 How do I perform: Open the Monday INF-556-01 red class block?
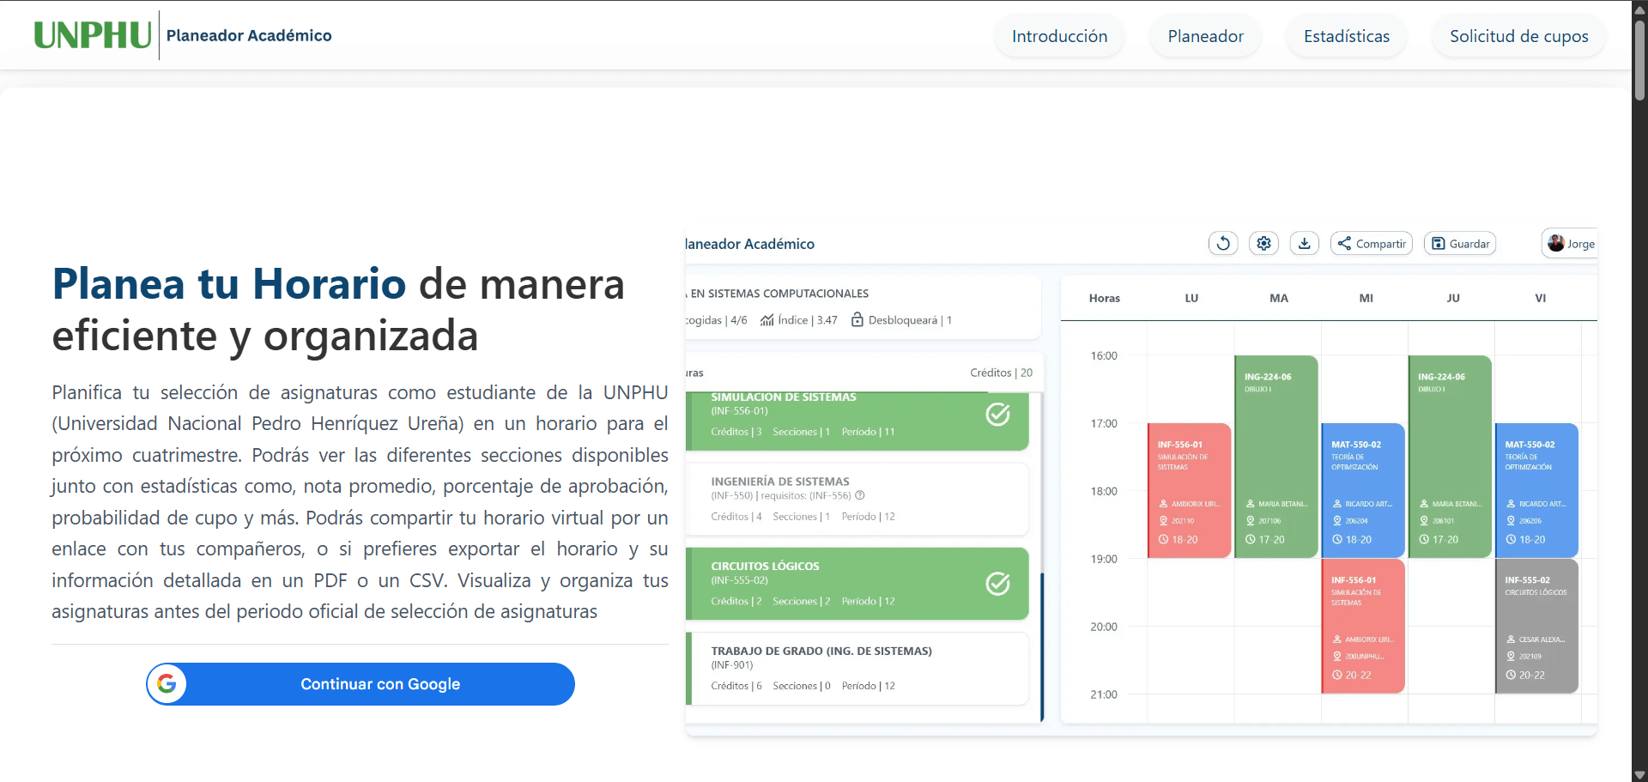[x=1190, y=490]
